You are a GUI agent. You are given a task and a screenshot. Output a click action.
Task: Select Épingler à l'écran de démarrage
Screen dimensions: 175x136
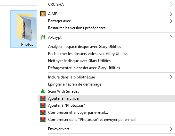[x=75, y=84]
